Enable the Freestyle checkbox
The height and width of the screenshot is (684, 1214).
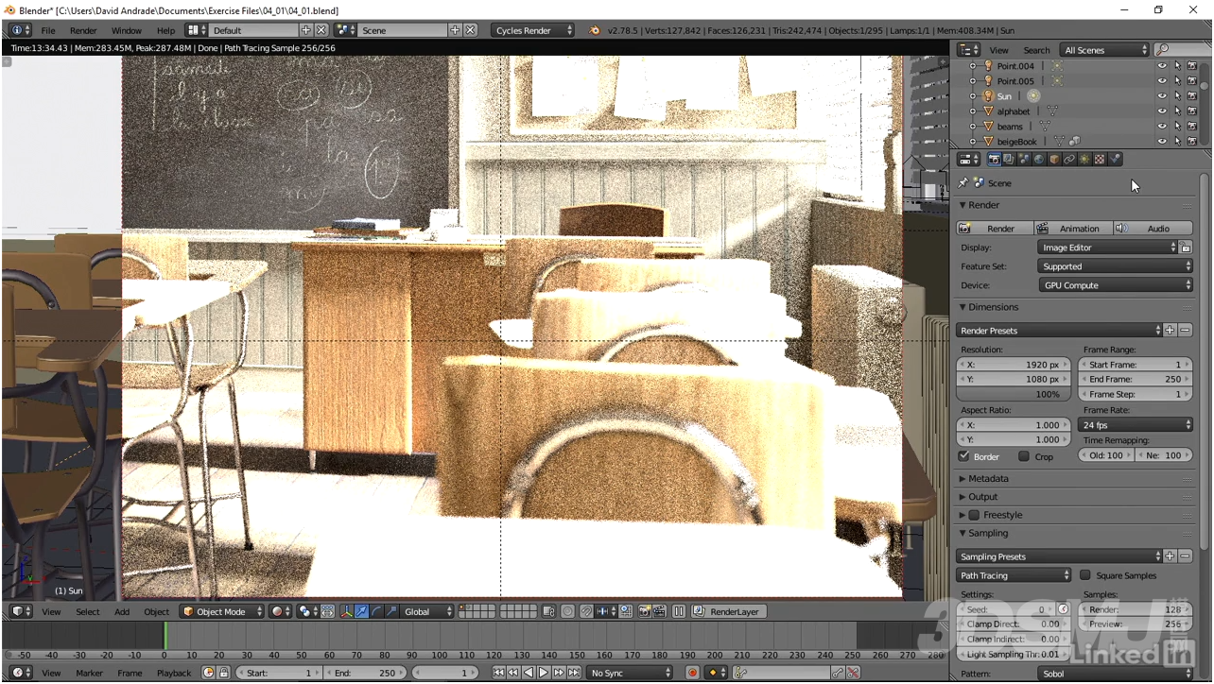pyautogui.click(x=974, y=515)
